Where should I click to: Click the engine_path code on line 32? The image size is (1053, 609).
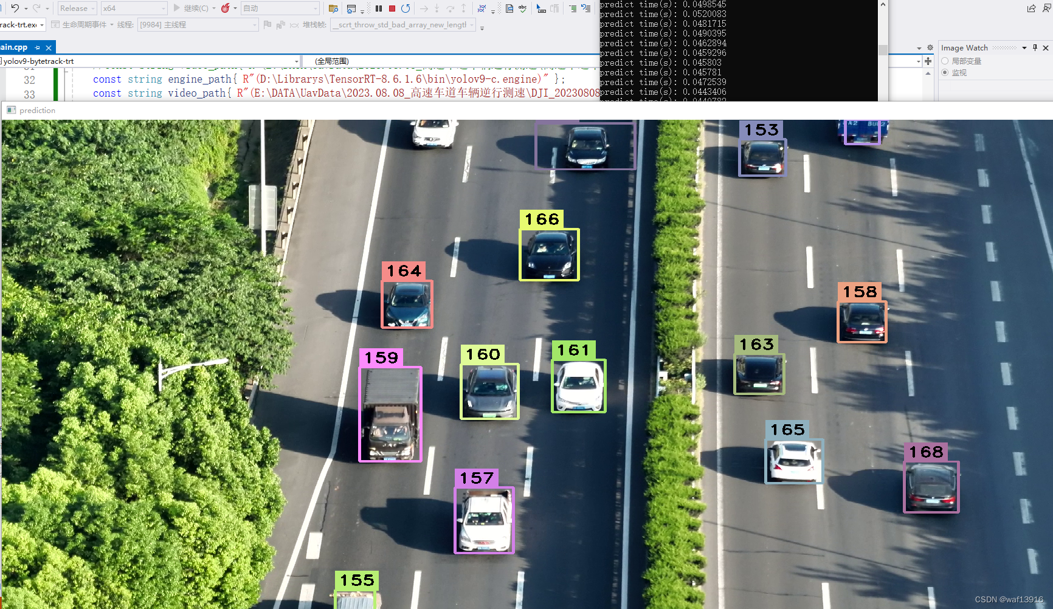coord(328,79)
